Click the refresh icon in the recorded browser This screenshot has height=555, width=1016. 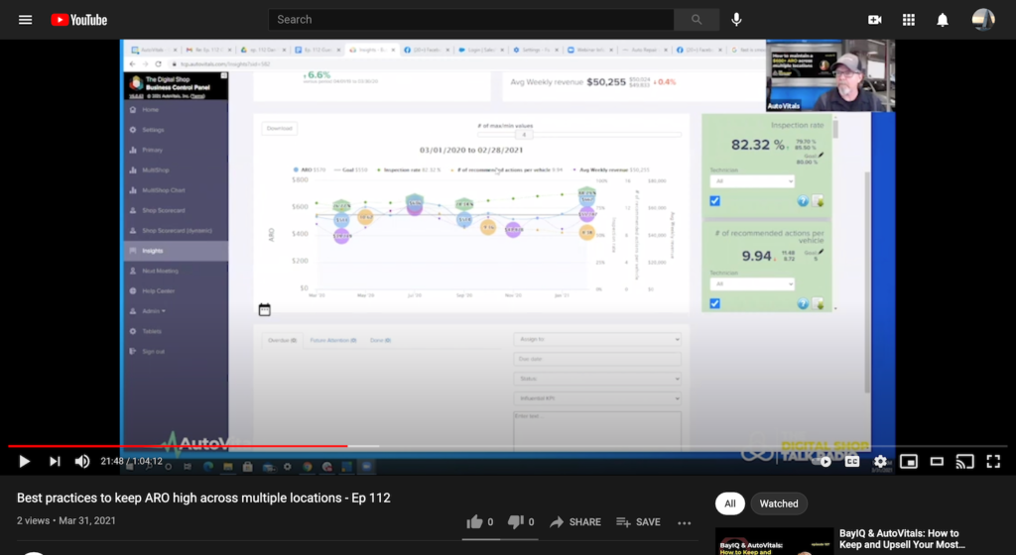coord(158,64)
